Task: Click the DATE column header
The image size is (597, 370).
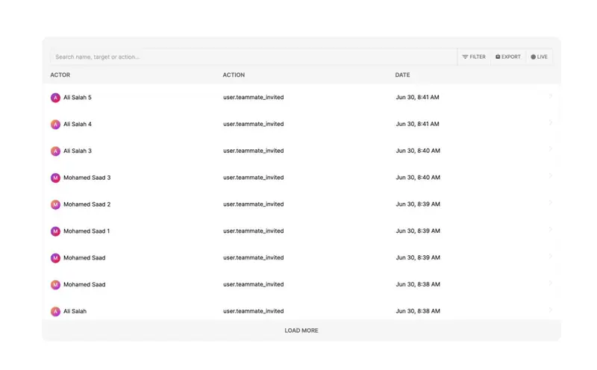Action: (402, 75)
